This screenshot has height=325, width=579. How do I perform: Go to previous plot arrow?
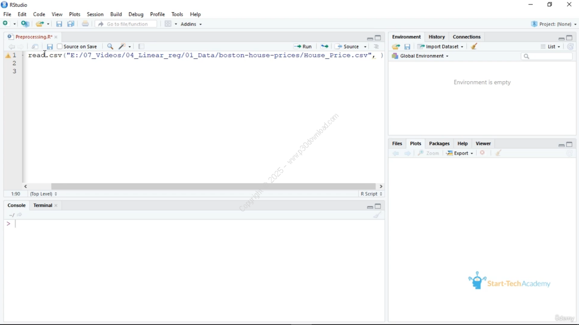(396, 153)
